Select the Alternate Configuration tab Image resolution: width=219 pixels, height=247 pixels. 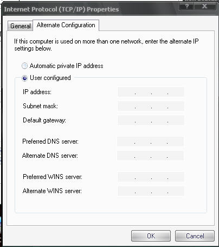tap(66, 25)
